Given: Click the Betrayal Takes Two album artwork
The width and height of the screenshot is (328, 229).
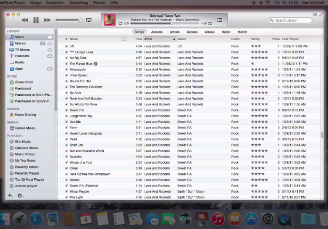Looking at the screenshot, I should pos(109,20).
